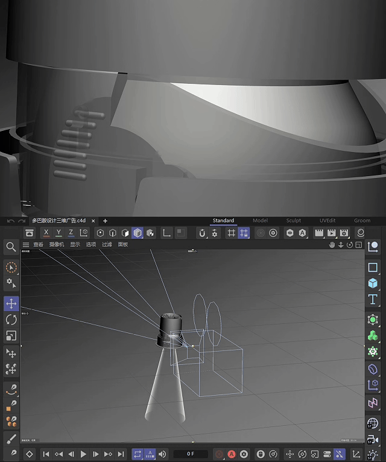Add a Light object

pos(373,455)
